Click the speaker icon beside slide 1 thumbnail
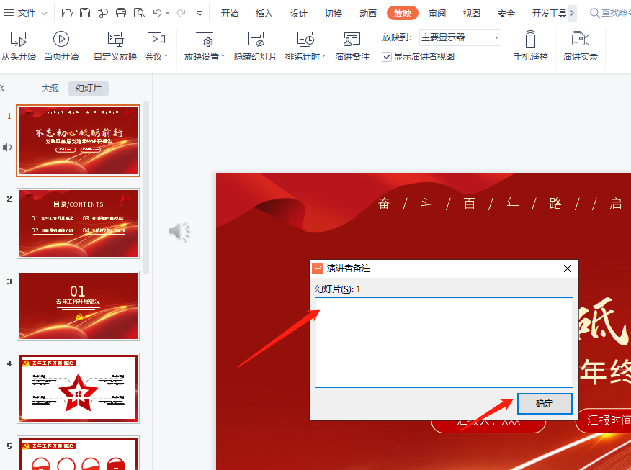Screen dimensions: 631x470 tap(6, 147)
